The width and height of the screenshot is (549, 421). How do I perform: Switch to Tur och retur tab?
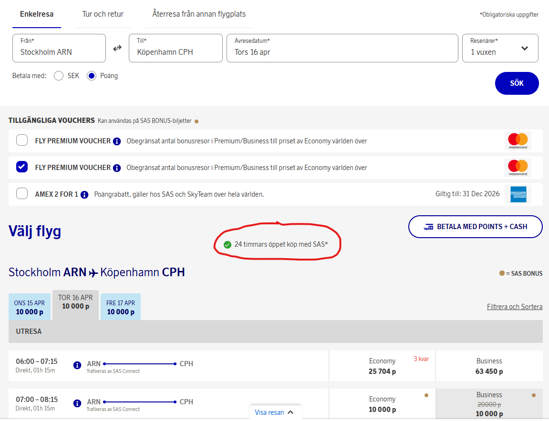coord(103,14)
